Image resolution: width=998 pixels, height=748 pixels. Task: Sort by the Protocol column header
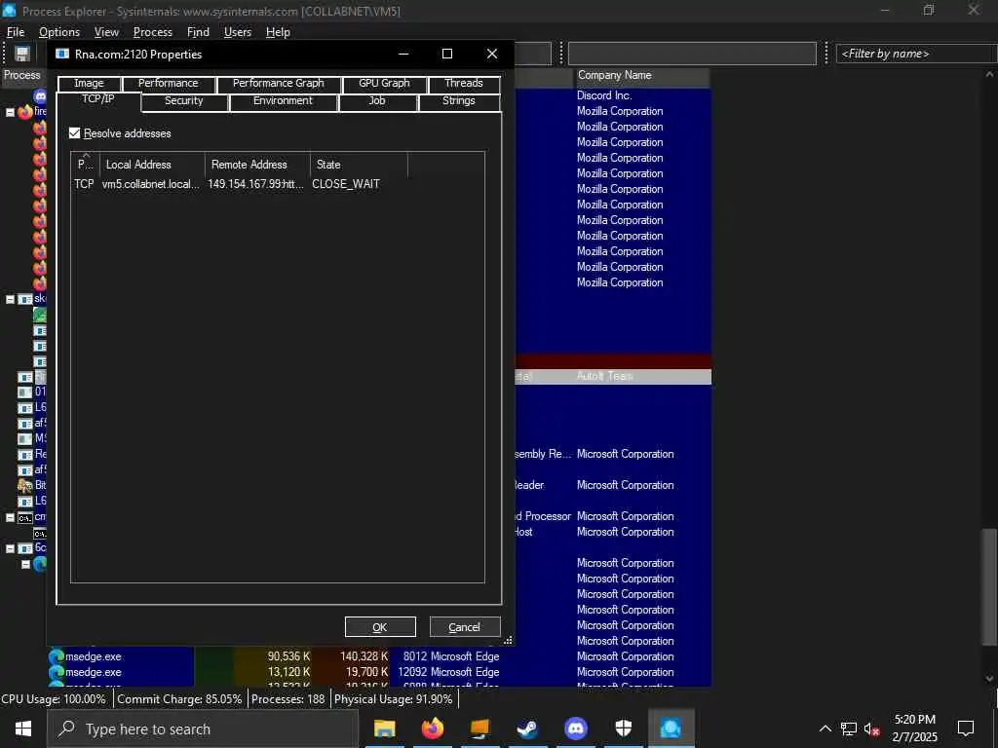click(x=86, y=165)
